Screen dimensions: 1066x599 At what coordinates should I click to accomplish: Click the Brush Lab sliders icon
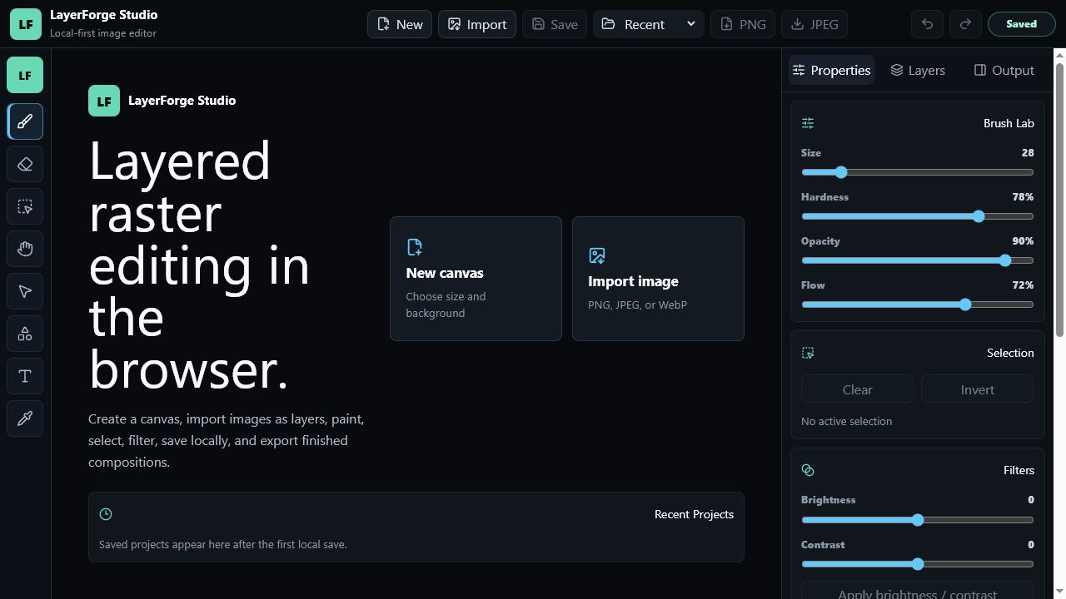pos(808,123)
